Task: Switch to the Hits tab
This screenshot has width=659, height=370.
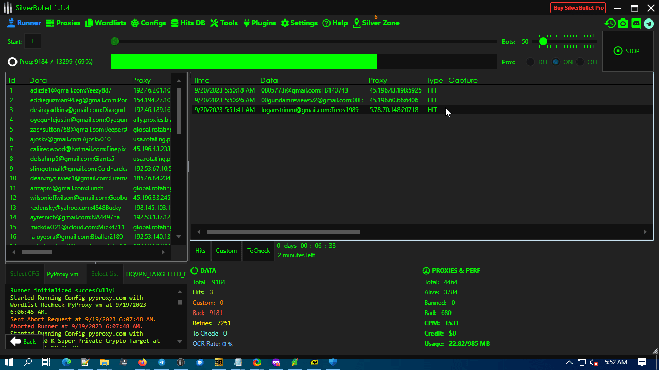Action: (200, 251)
